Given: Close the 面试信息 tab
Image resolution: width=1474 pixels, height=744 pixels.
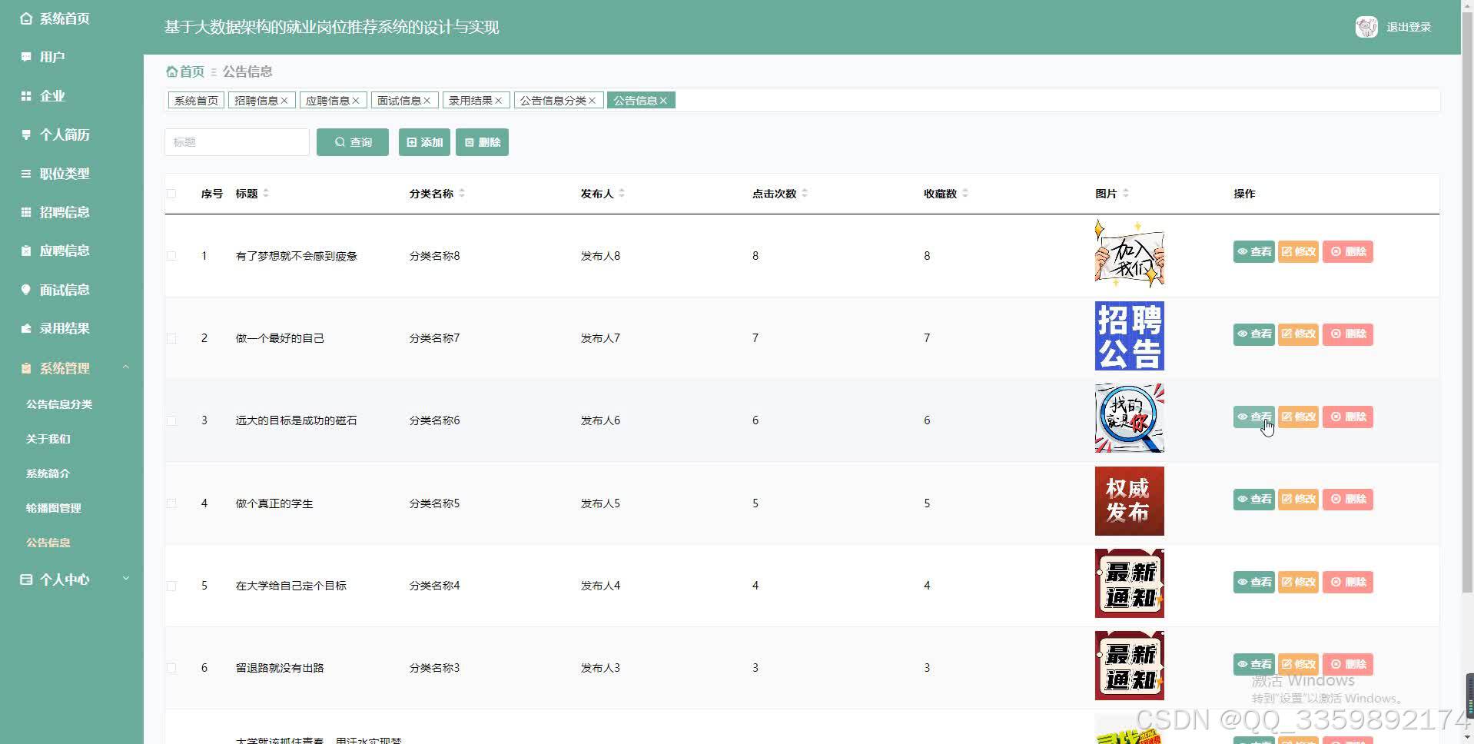Looking at the screenshot, I should pyautogui.click(x=427, y=101).
